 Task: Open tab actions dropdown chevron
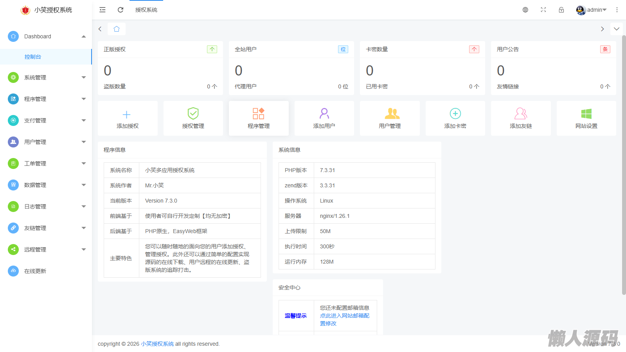point(617,29)
